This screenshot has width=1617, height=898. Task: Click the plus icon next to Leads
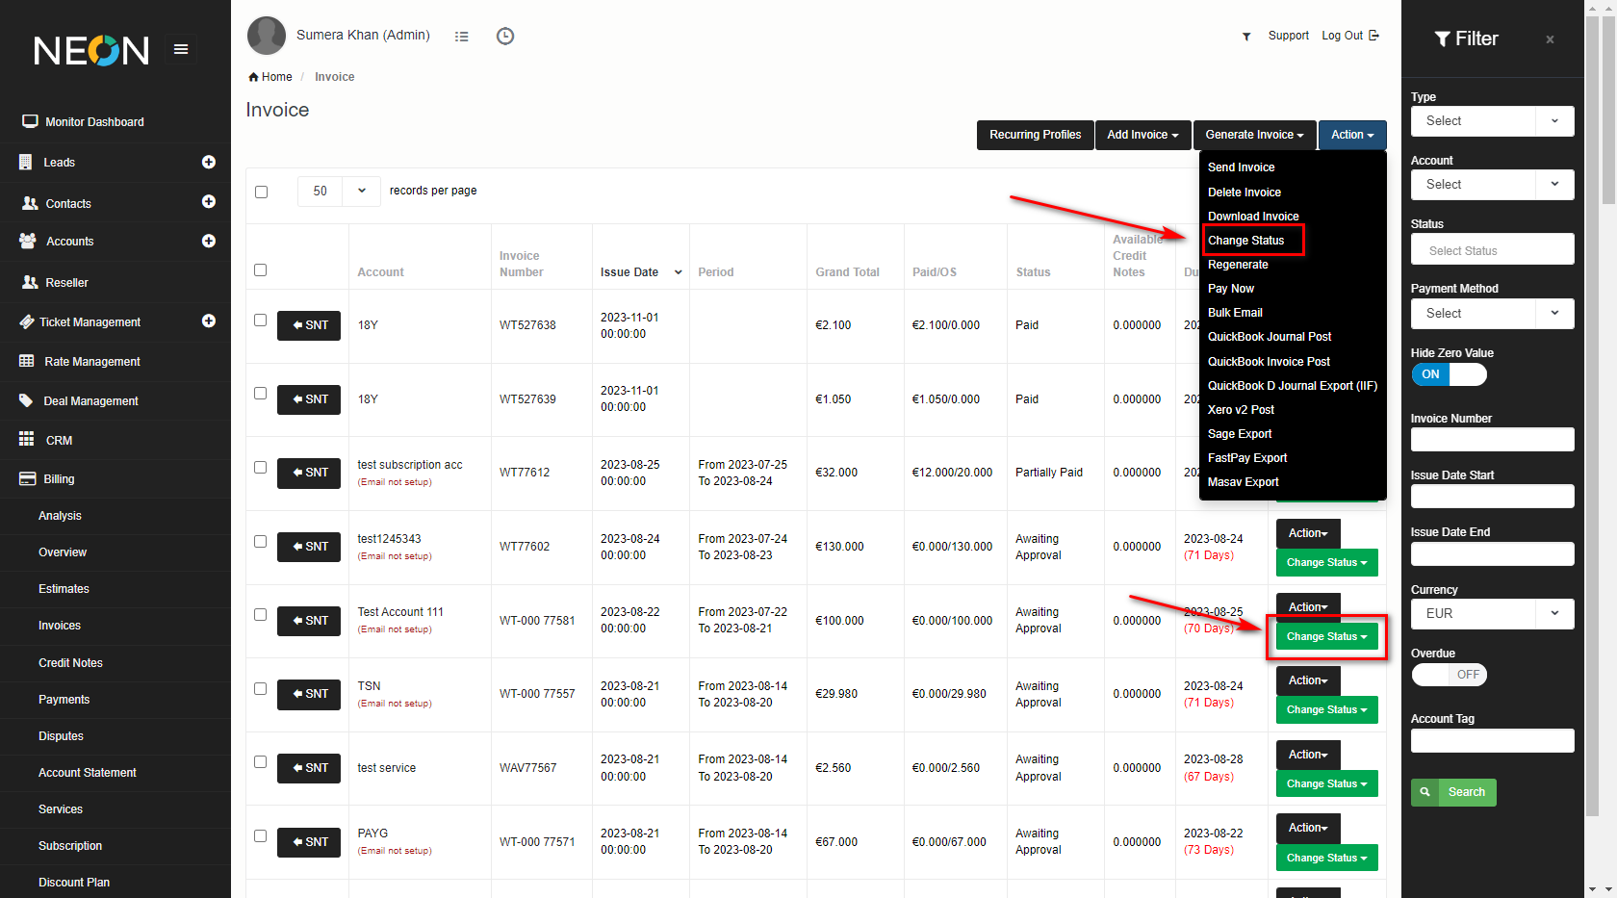click(208, 162)
